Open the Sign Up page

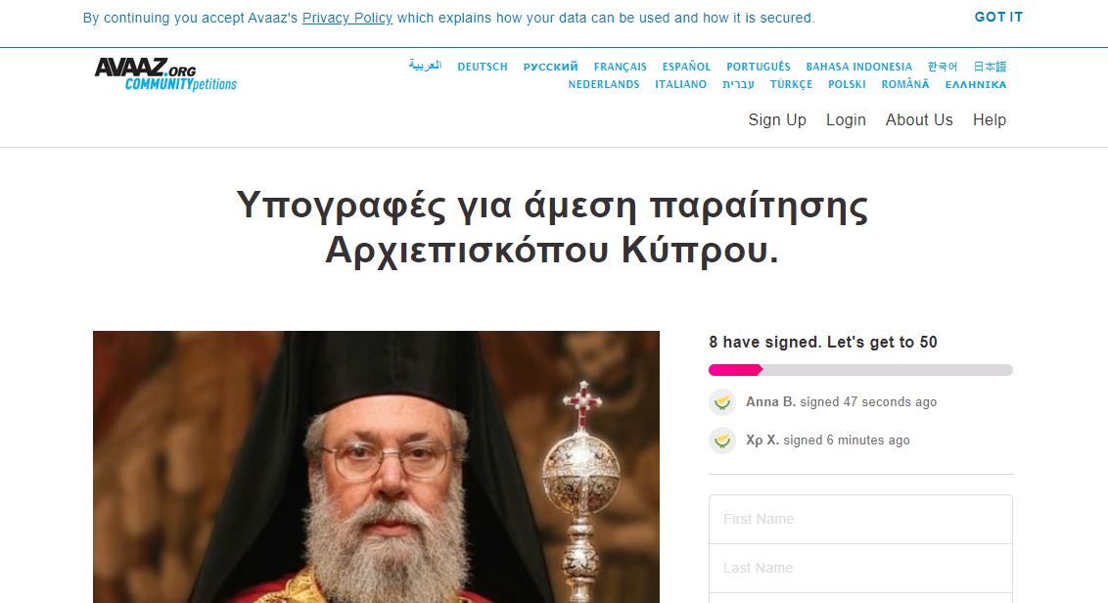tap(777, 120)
